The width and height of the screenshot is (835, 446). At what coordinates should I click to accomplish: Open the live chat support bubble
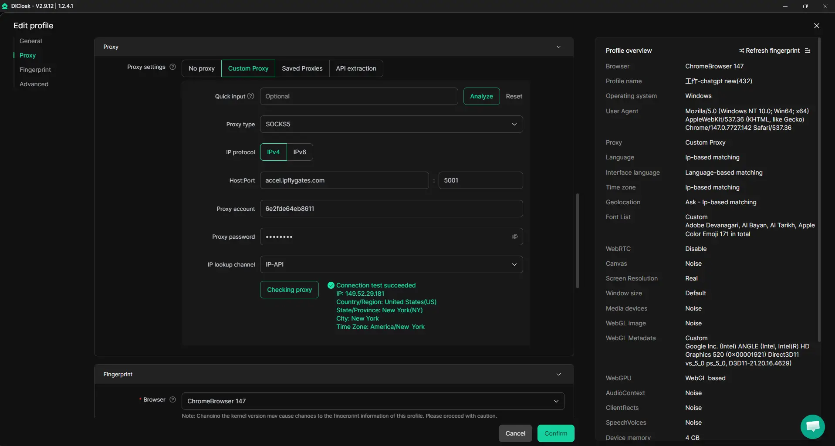point(812,427)
